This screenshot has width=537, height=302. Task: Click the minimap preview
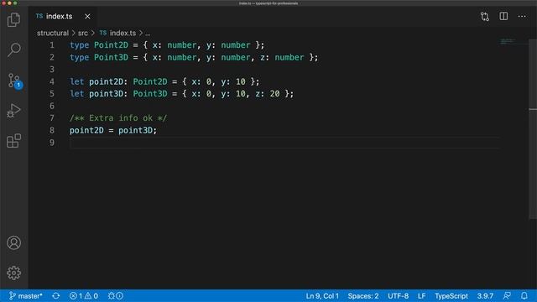(x=508, y=42)
